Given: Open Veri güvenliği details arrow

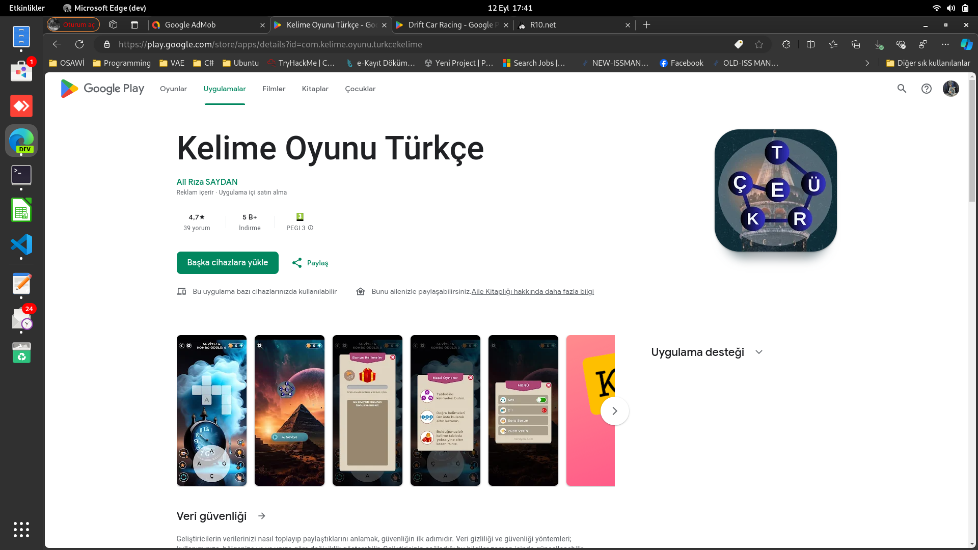Looking at the screenshot, I should (262, 516).
